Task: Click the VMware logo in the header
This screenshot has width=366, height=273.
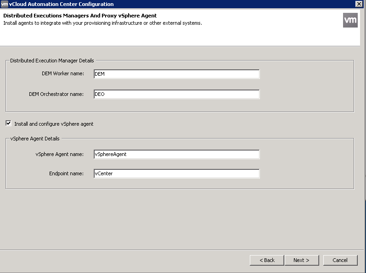Action: 350,20
